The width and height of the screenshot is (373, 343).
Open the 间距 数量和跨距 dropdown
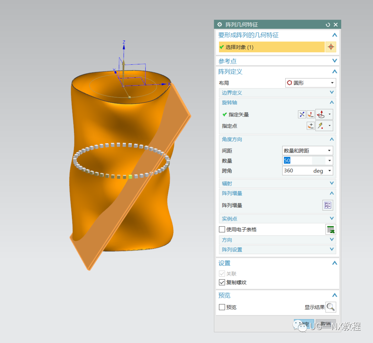click(x=307, y=150)
